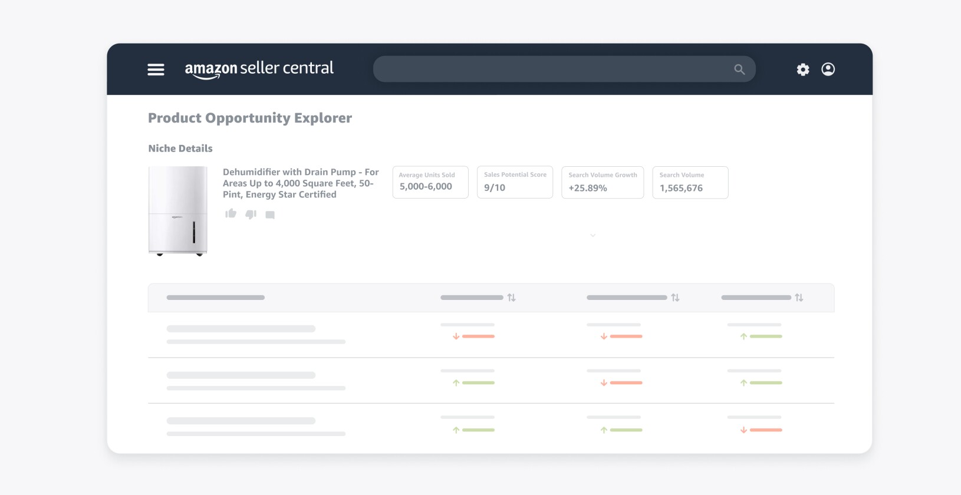Select the dehumidifier product image
Image resolution: width=961 pixels, height=495 pixels.
click(177, 211)
